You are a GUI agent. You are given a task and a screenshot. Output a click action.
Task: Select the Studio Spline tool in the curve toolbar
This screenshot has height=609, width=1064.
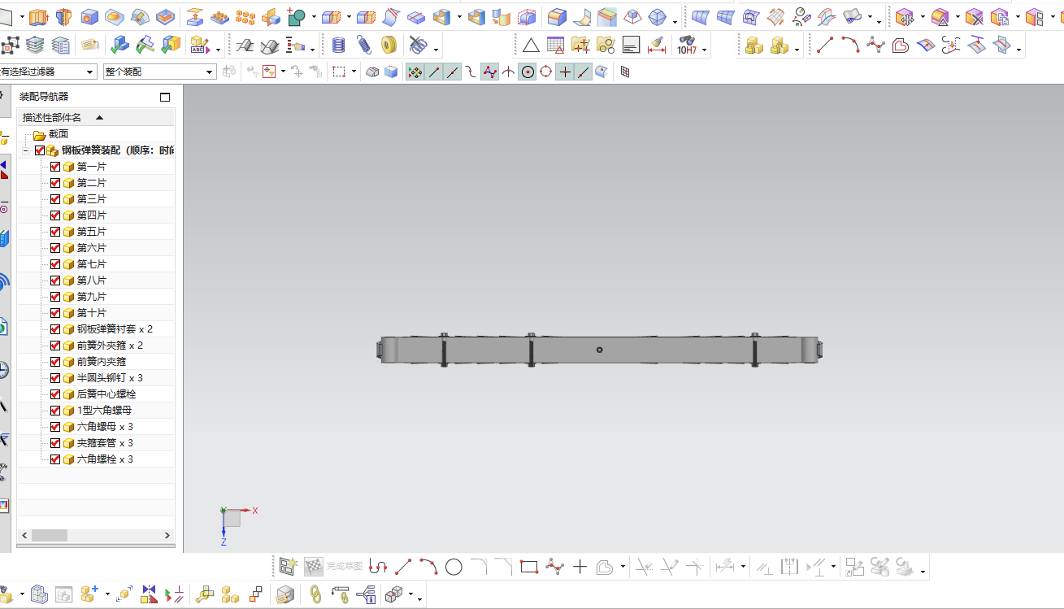875,46
